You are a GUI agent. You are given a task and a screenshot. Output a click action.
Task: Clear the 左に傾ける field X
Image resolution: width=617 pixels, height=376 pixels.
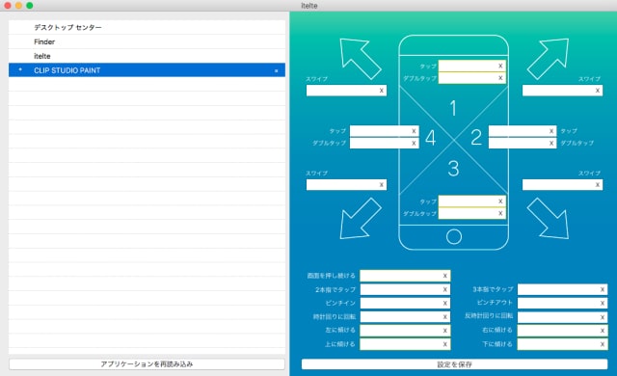[x=445, y=331]
